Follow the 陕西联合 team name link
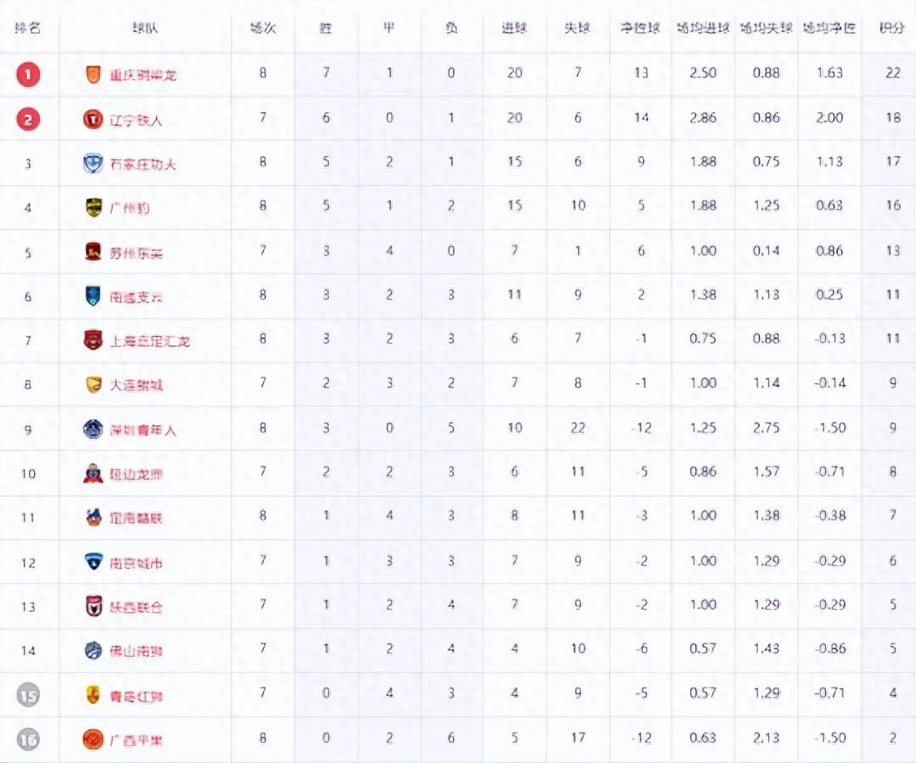This screenshot has height=763, width=916. tap(136, 606)
